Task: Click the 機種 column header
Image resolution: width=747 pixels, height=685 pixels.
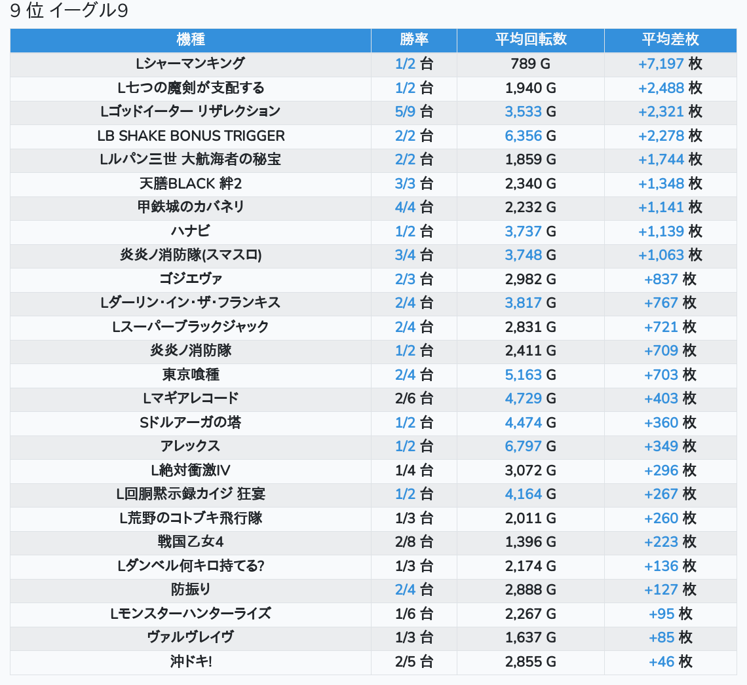Action: click(x=191, y=40)
